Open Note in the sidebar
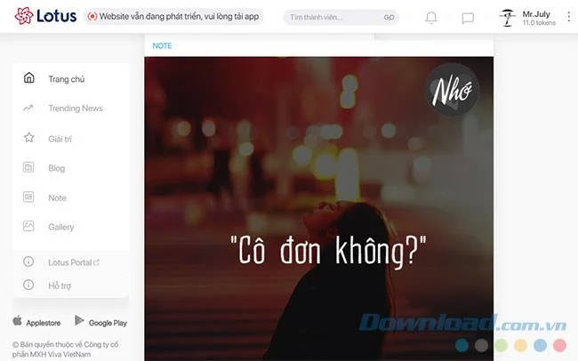The image size is (578, 361). pyautogui.click(x=57, y=197)
